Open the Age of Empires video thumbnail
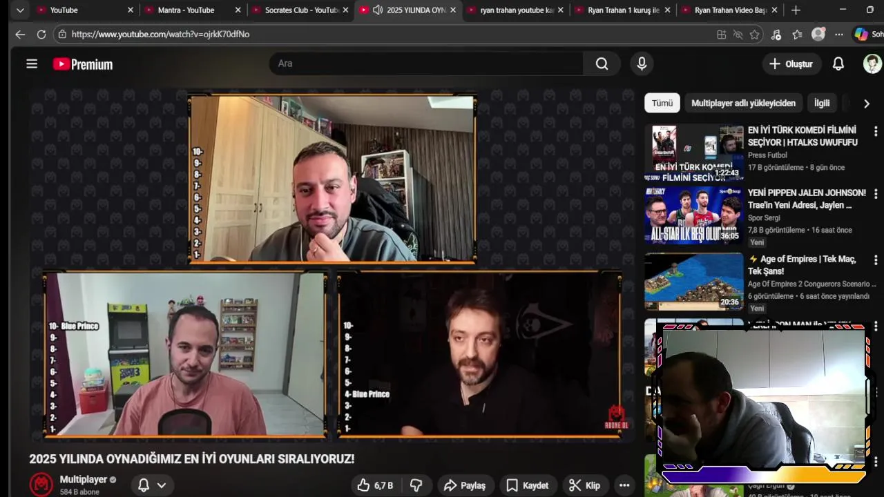Image resolution: width=884 pixels, height=497 pixels. point(694,282)
